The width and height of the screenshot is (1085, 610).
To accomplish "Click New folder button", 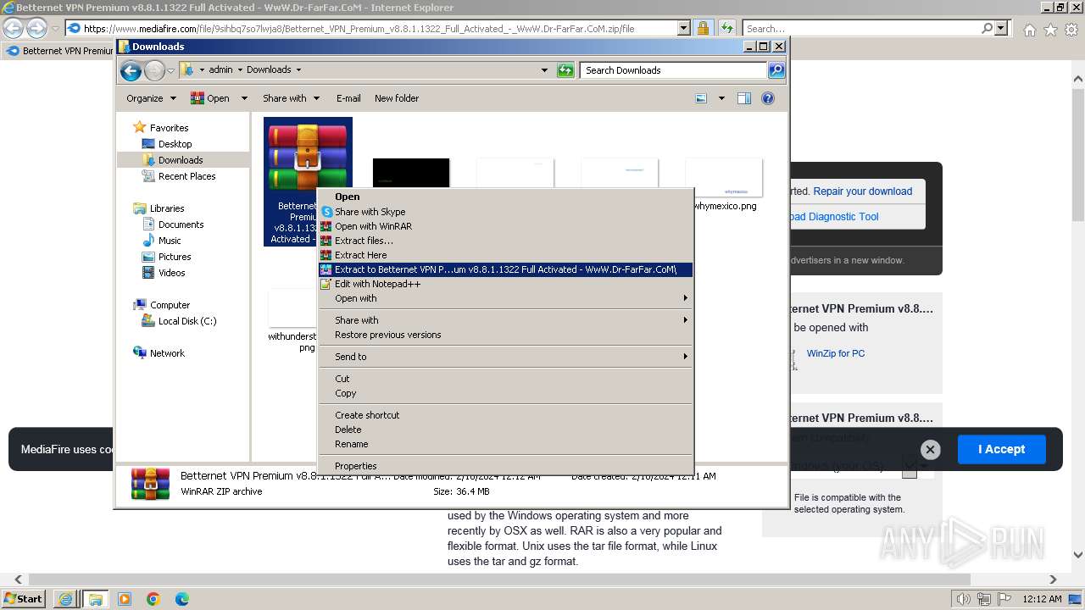I will coord(397,98).
